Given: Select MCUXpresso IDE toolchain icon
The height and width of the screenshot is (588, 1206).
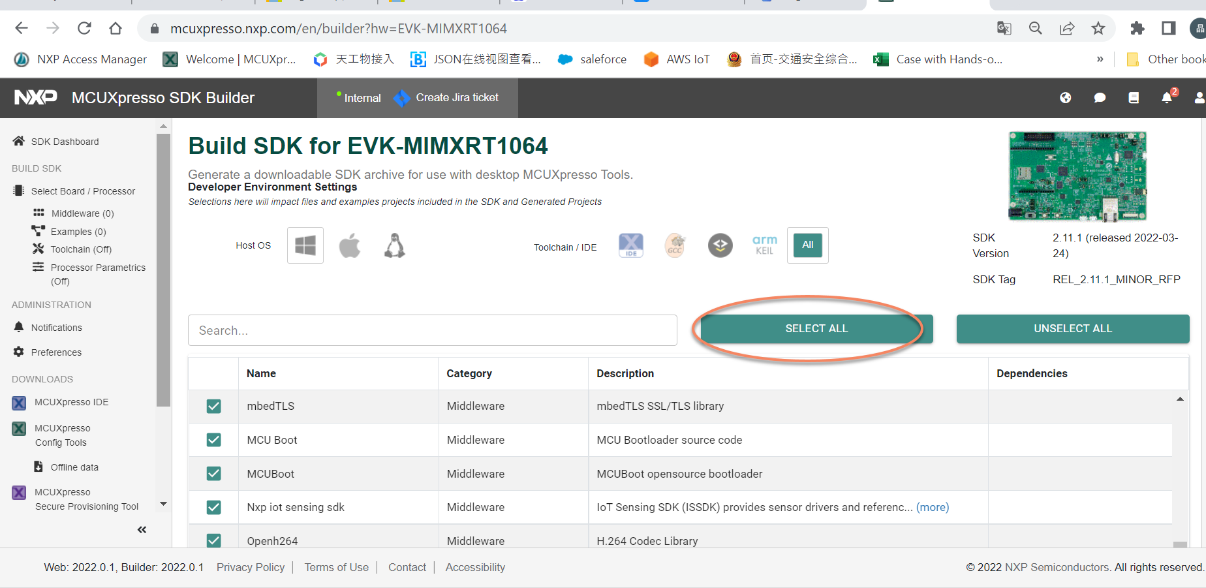Looking at the screenshot, I should coord(630,245).
